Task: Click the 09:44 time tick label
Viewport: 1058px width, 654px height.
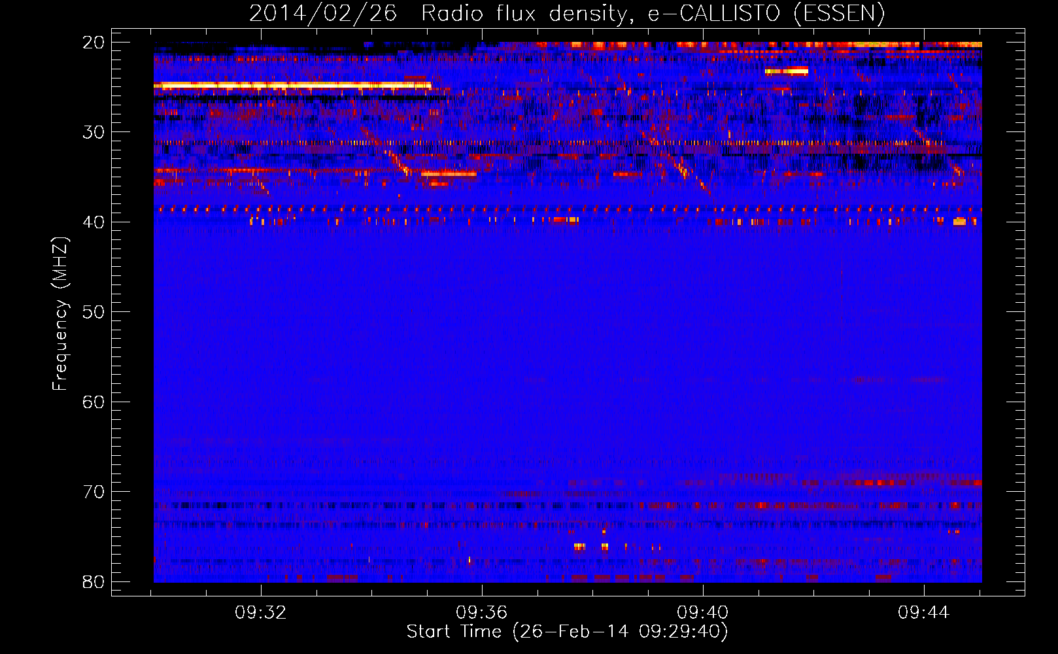Action: (x=923, y=613)
